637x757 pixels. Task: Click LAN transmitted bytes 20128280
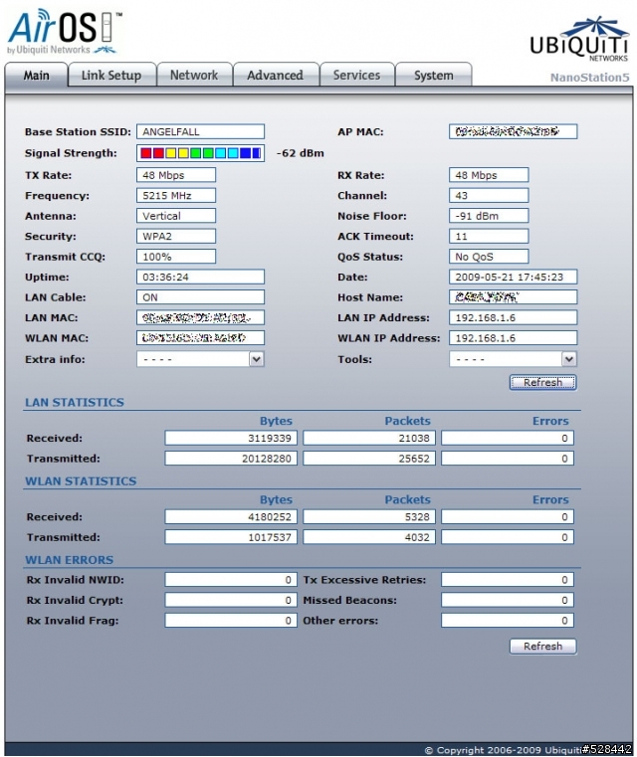pos(231,459)
